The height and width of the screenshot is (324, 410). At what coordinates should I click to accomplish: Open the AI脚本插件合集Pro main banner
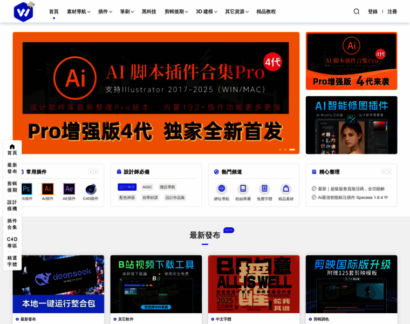click(x=156, y=93)
